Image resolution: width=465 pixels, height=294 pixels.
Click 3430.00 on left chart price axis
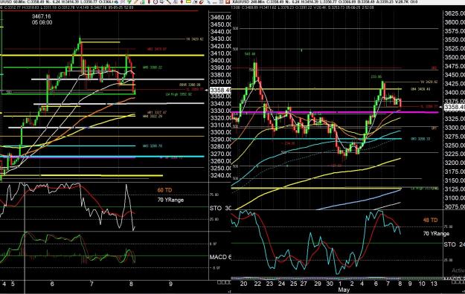[x=220, y=39]
